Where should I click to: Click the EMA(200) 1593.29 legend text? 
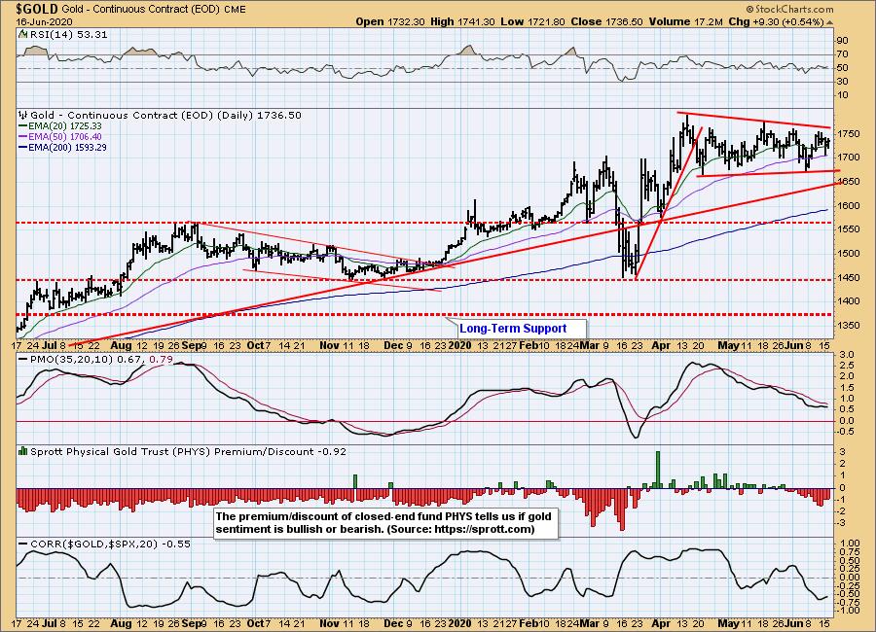click(67, 148)
